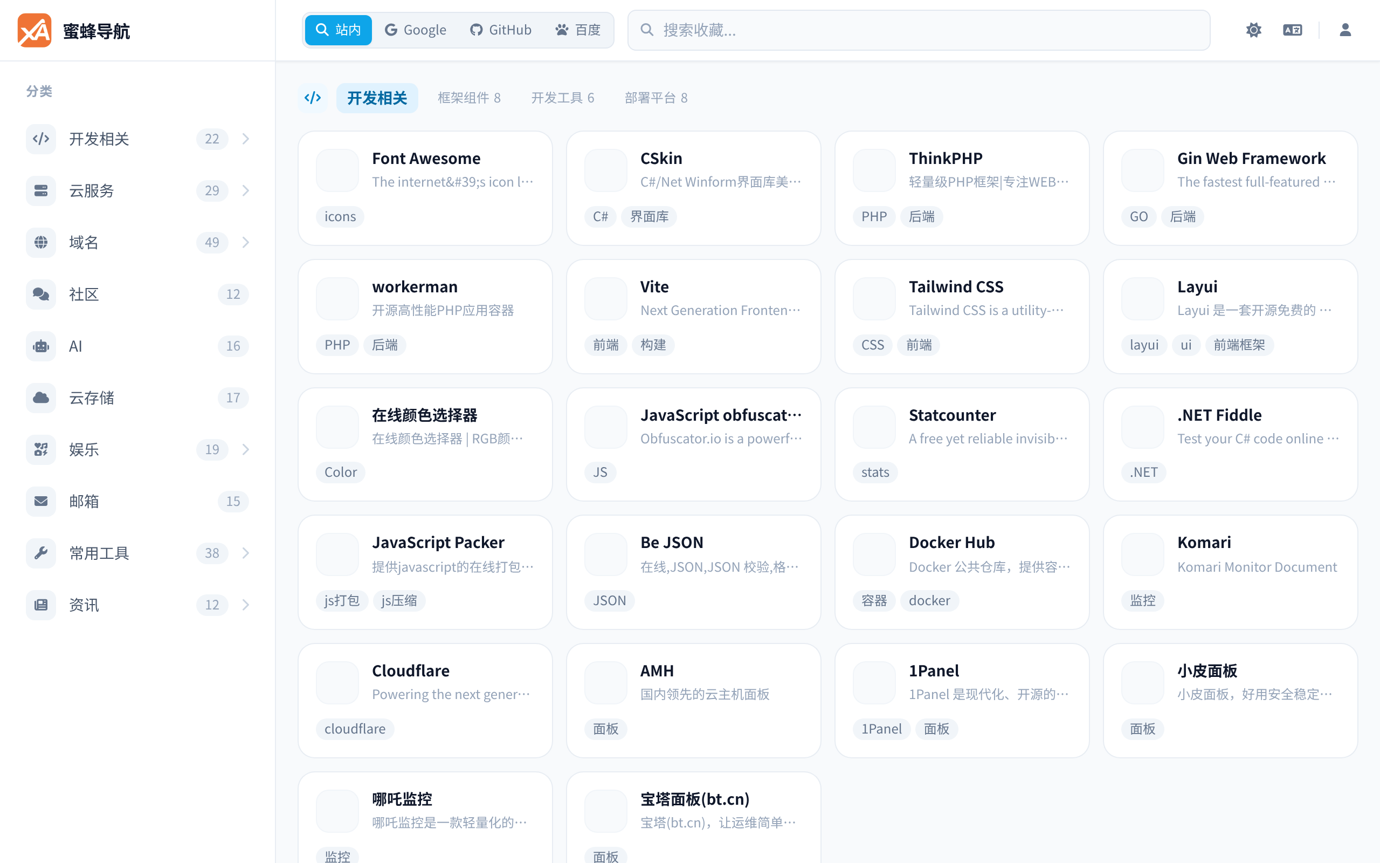Open the language switcher icon
The width and height of the screenshot is (1380, 863).
click(1292, 30)
